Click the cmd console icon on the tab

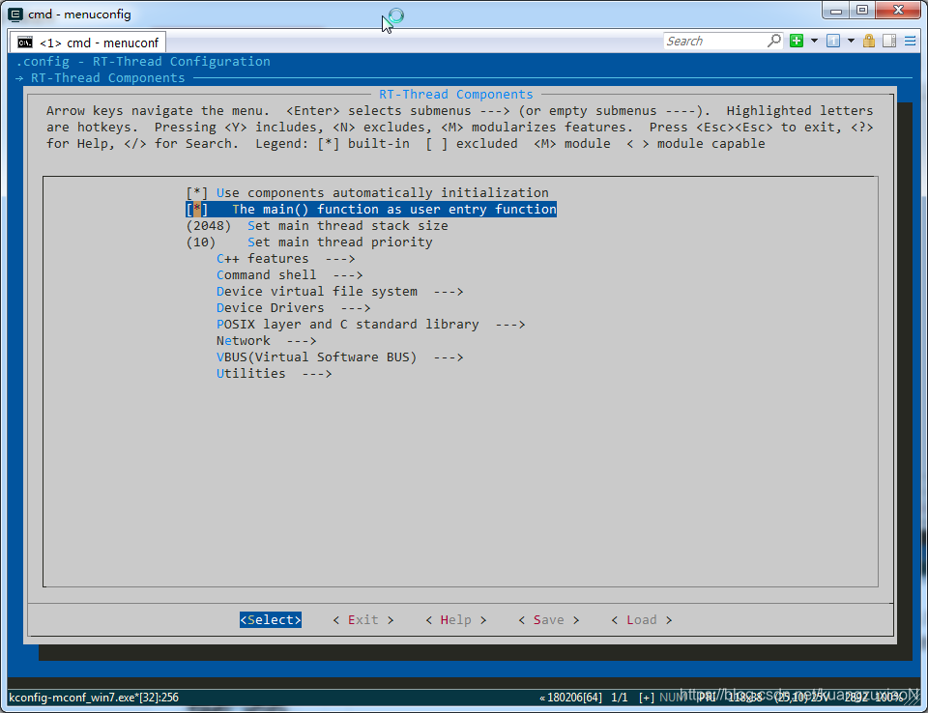pyautogui.click(x=25, y=43)
